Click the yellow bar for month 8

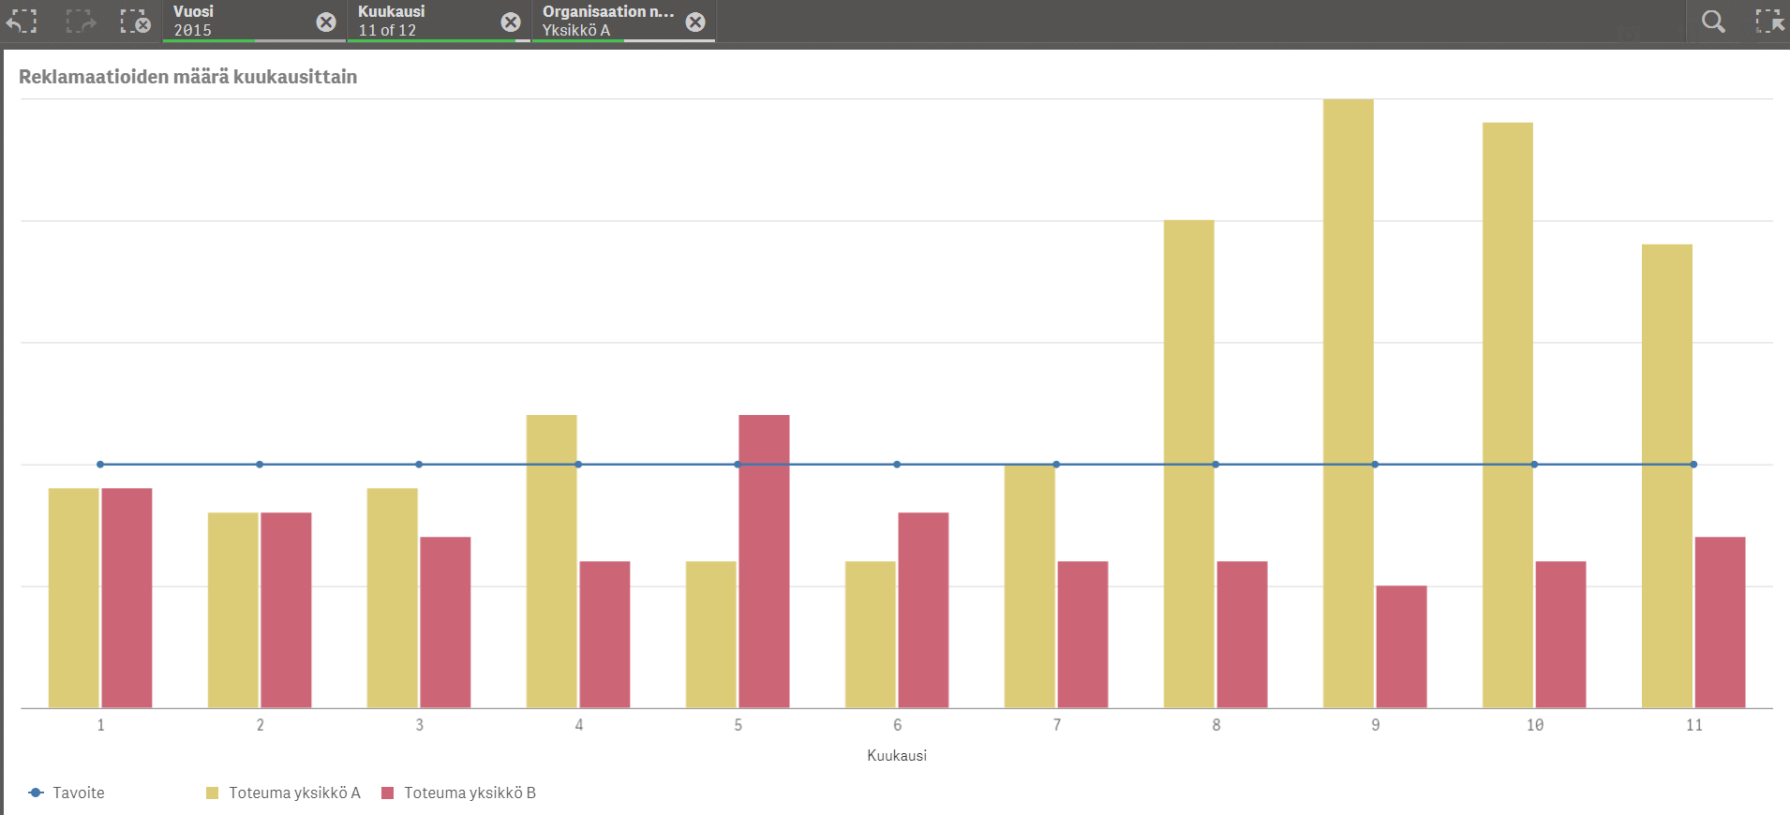[1189, 464]
